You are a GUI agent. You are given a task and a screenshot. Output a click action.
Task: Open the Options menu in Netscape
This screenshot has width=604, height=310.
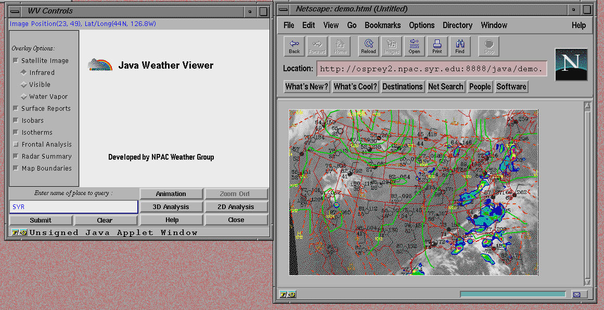point(422,25)
